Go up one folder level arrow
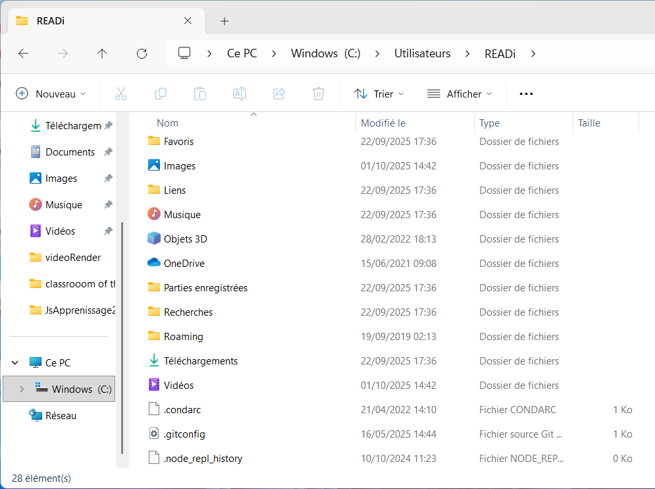 pyautogui.click(x=102, y=53)
